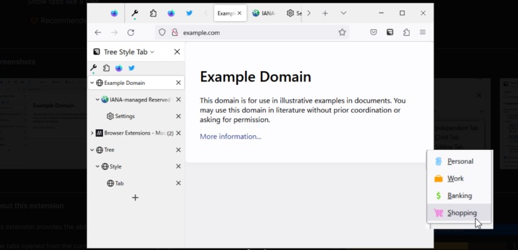The image size is (518, 250).
Task: Choose the Shopping container
Action: (459, 213)
